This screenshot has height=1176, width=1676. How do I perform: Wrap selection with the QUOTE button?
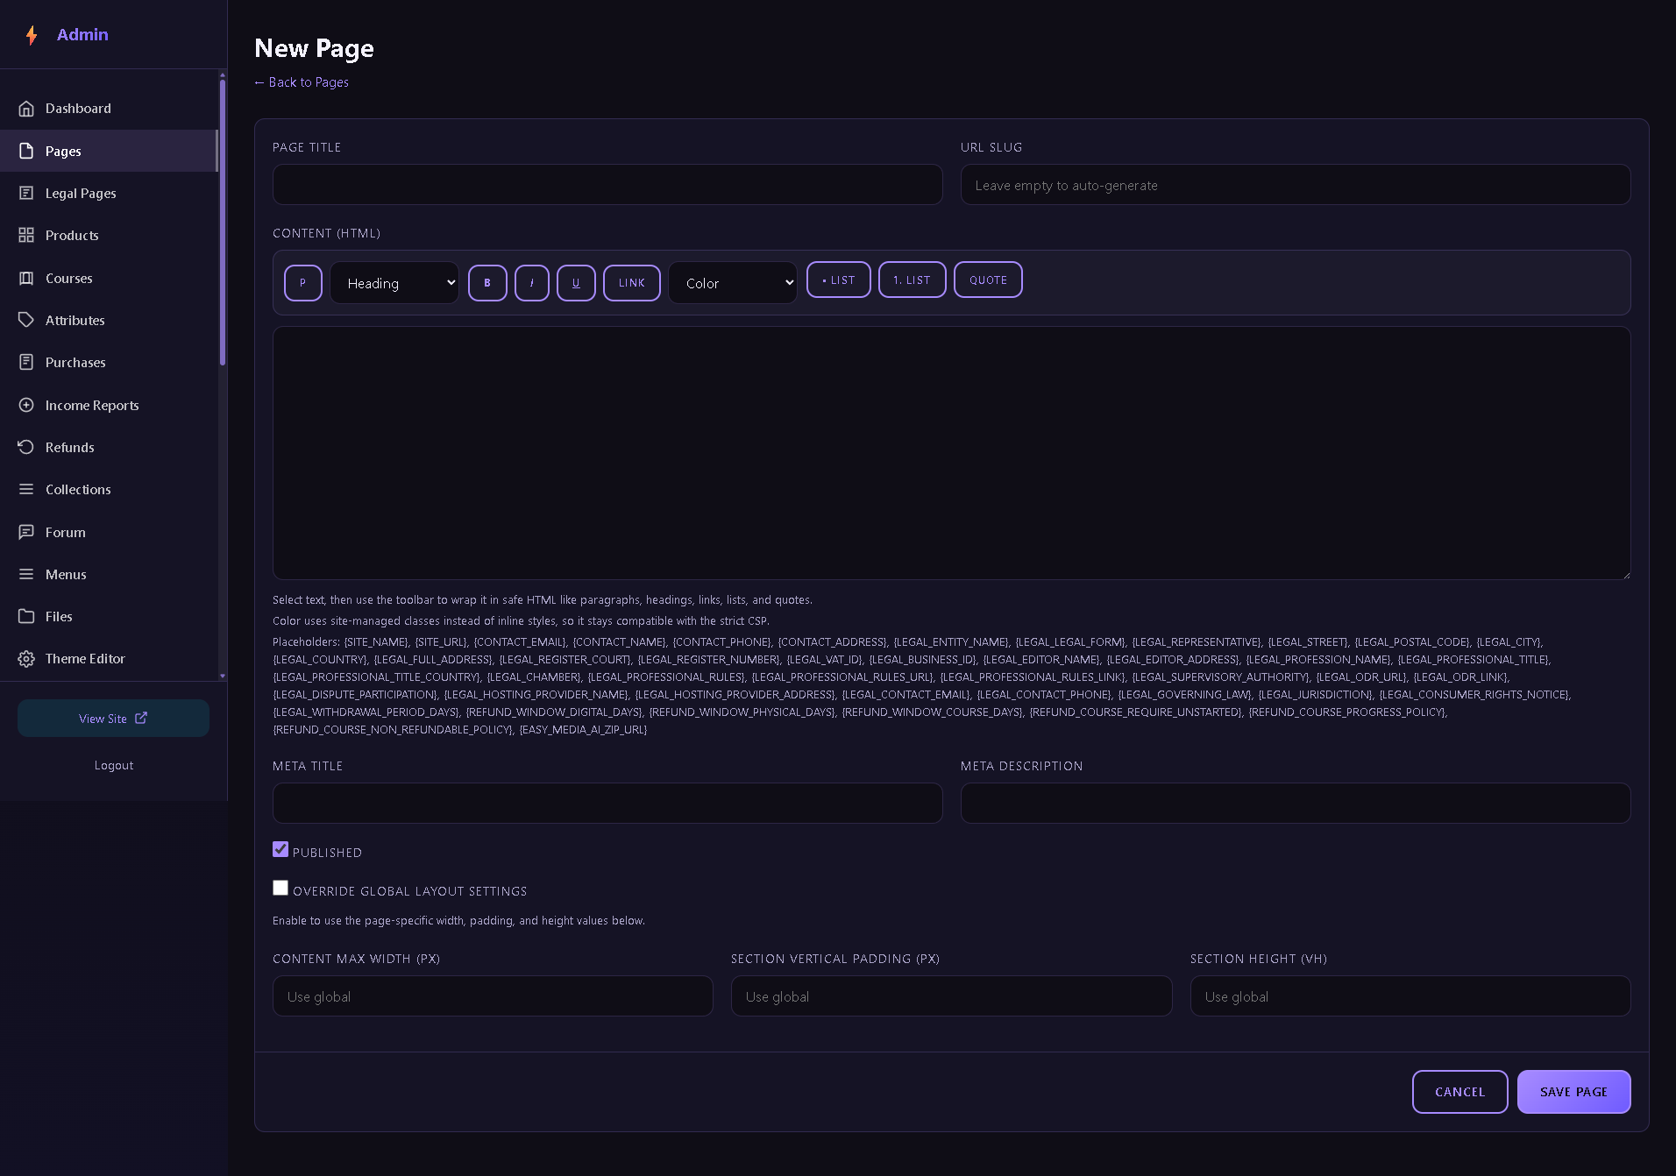tap(988, 280)
